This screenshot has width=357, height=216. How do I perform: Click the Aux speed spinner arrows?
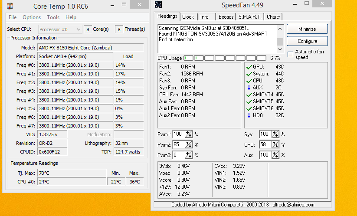click(x=275, y=155)
